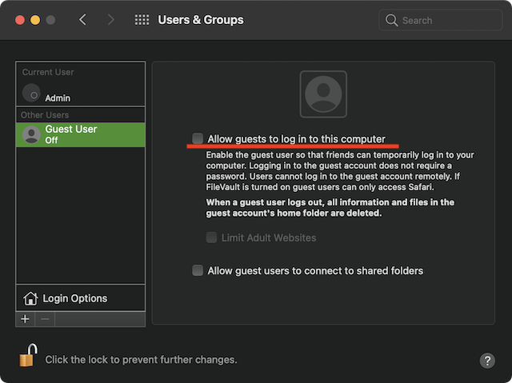
Task: Select the Admin current user entry
Action: pos(80,94)
